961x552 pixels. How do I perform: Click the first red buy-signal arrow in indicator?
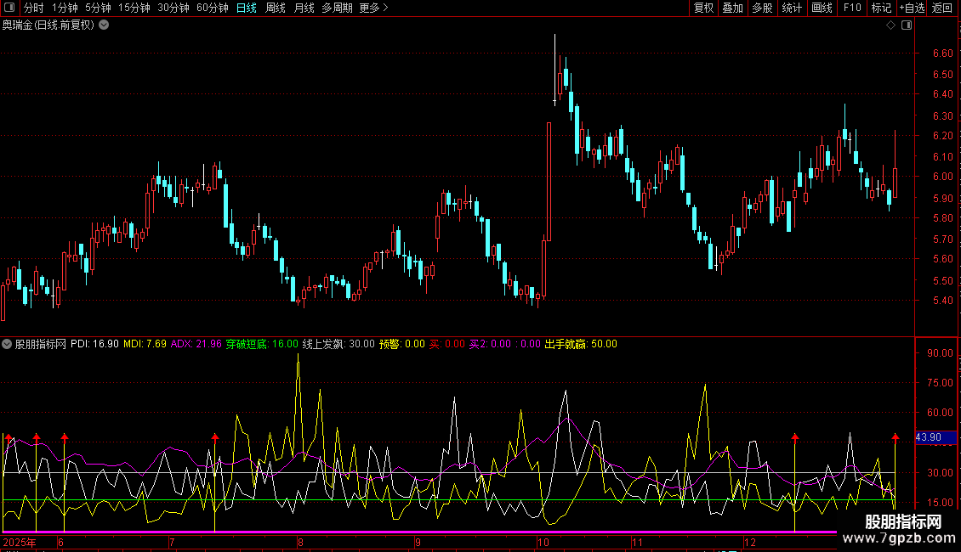tap(9, 437)
